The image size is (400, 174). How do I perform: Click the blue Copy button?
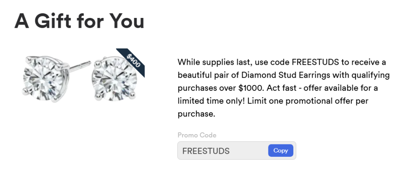tap(280, 151)
